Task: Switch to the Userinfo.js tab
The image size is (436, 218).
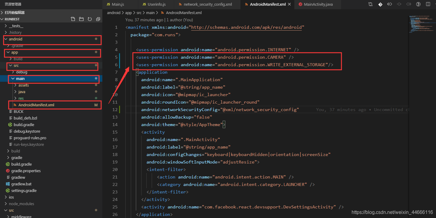Action: tap(157, 4)
